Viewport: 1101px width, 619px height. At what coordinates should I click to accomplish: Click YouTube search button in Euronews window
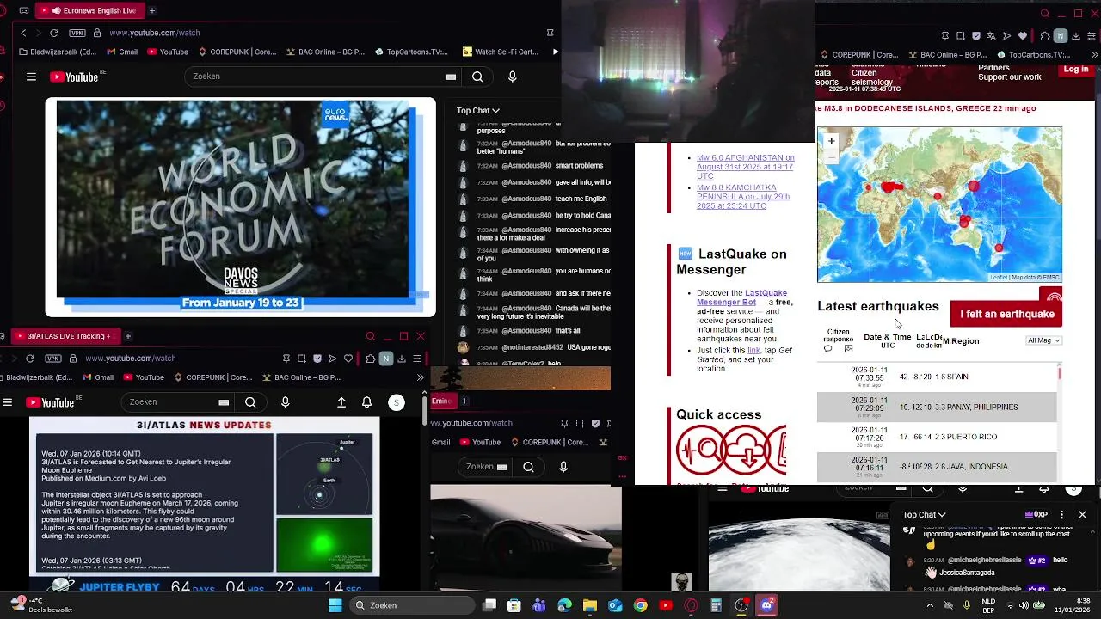tap(477, 77)
